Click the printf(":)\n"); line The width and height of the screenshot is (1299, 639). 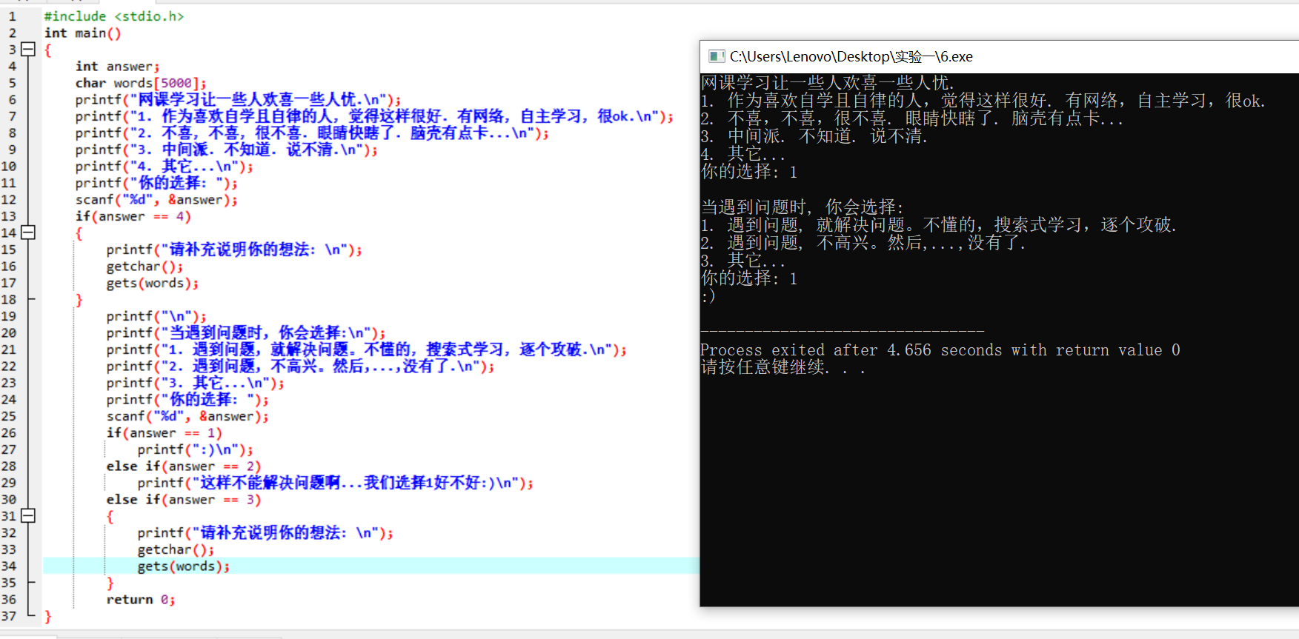point(196,449)
